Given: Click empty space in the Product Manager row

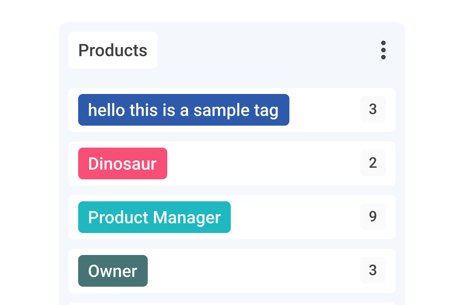Looking at the screenshot, I should tap(293, 217).
